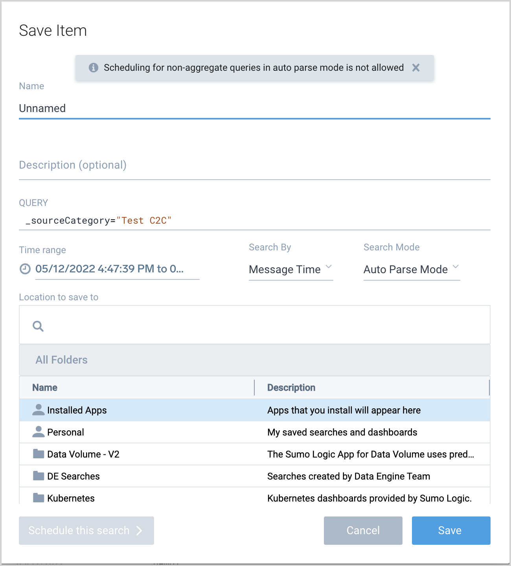The image size is (511, 566).
Task: Click the info icon in the warning banner
Action: 93,67
